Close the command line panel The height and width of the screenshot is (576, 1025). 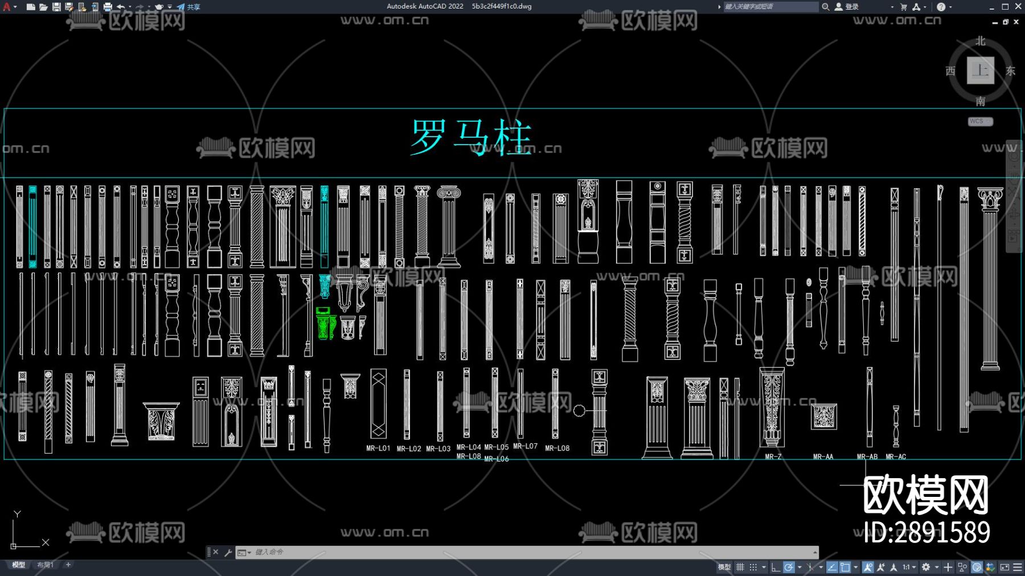coord(216,552)
